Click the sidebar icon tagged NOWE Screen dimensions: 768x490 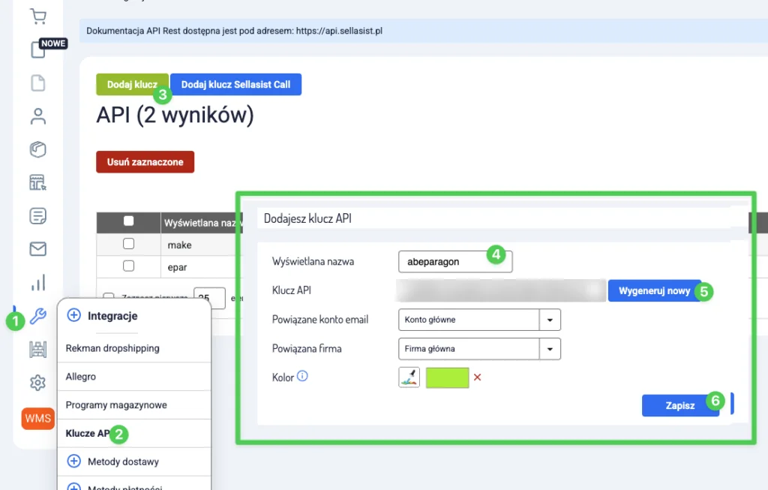(38, 50)
